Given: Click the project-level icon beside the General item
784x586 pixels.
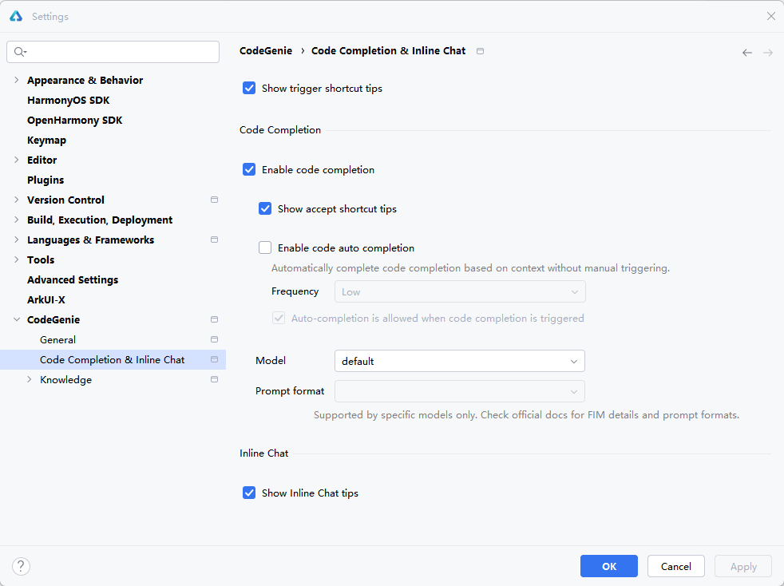Looking at the screenshot, I should click(214, 340).
